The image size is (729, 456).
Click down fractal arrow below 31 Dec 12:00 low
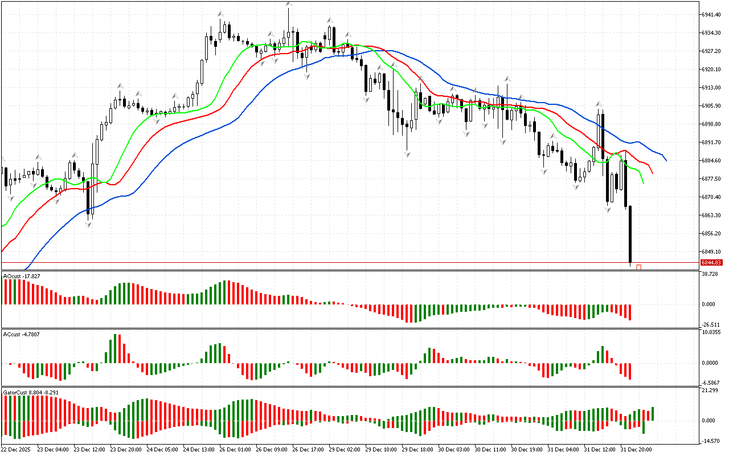pyautogui.click(x=608, y=210)
